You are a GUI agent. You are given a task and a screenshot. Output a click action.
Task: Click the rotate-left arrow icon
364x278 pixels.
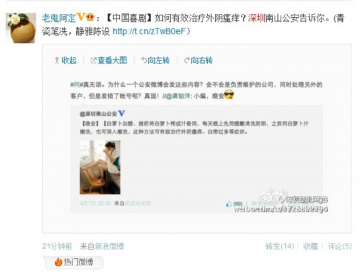(144, 60)
